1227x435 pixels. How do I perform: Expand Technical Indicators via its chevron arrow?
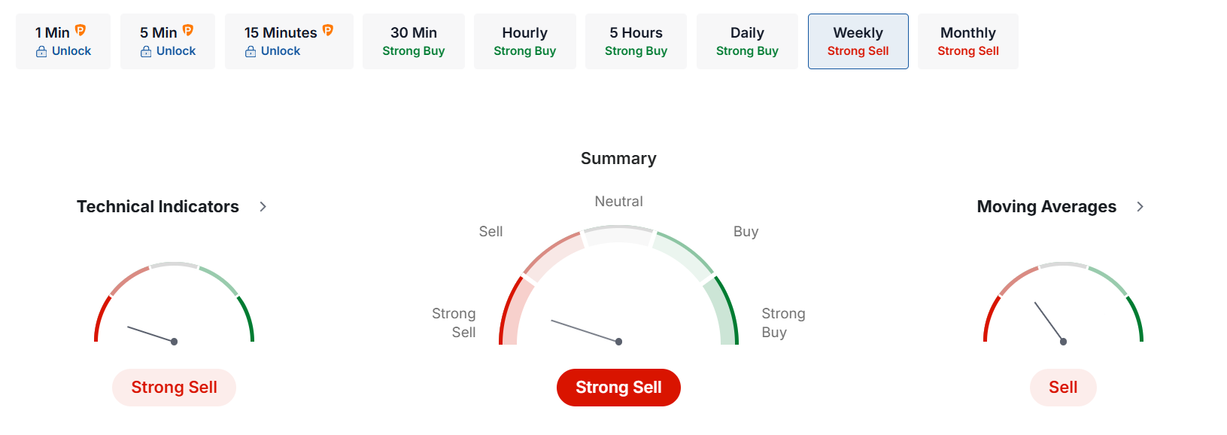pos(263,207)
